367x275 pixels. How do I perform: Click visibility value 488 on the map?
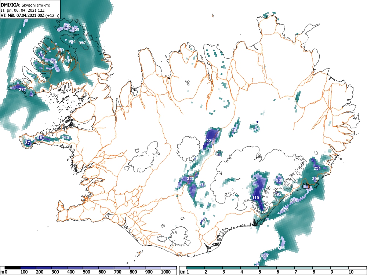(235, 131)
